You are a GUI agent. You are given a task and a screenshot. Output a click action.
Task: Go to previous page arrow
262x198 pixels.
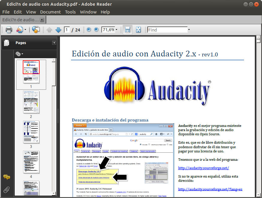49,30
